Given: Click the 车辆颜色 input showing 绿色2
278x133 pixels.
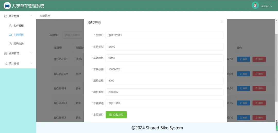Looking at the screenshot, I should coord(164,58).
